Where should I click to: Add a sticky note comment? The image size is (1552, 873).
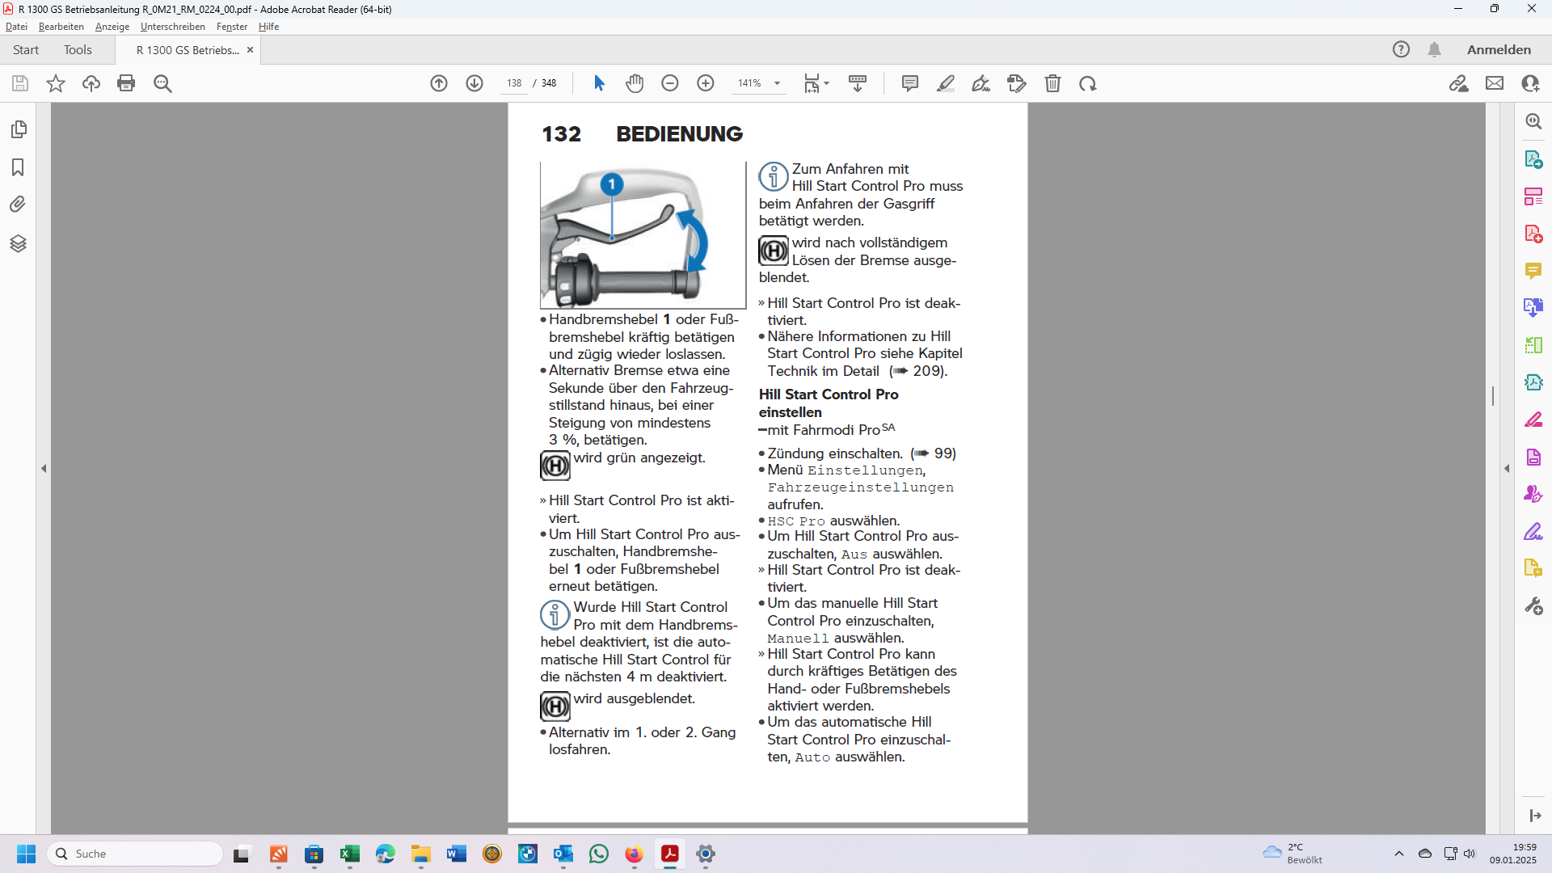[910, 83]
